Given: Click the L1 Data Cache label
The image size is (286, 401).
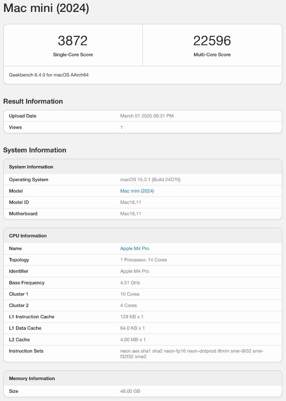Looking at the screenshot, I should (x=25, y=328).
